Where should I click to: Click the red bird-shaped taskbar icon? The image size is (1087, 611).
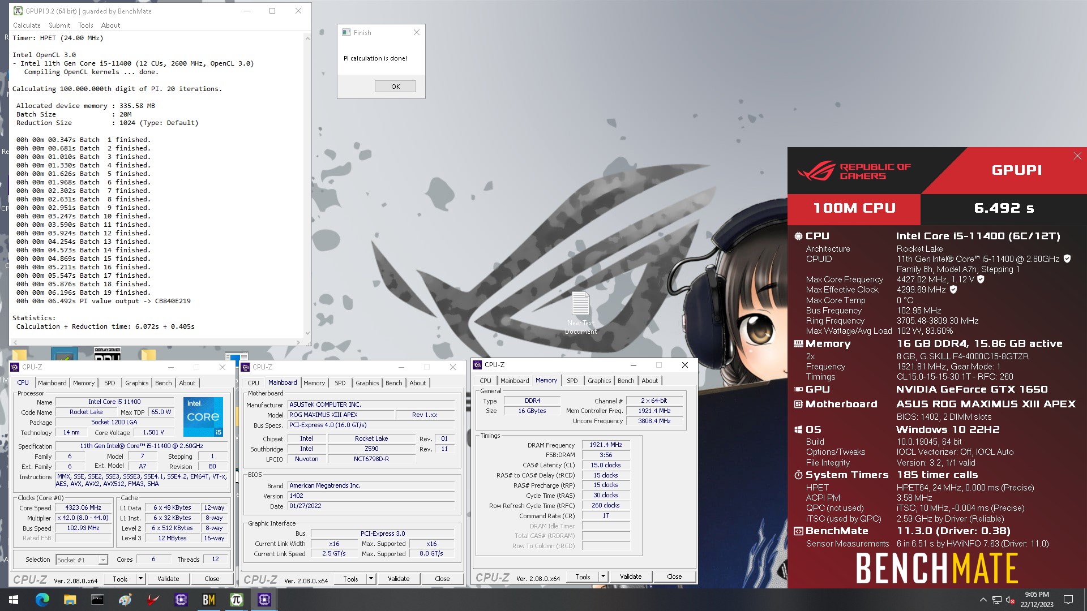[x=153, y=600]
